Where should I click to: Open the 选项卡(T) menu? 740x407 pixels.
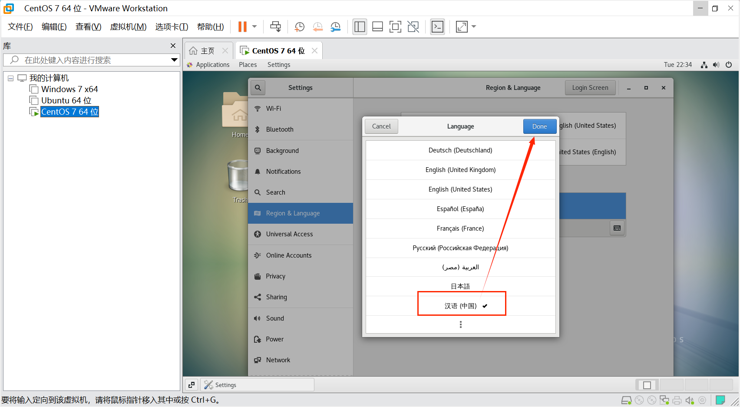click(x=172, y=26)
